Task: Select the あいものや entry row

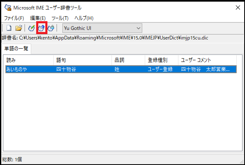Action: (x=121, y=69)
